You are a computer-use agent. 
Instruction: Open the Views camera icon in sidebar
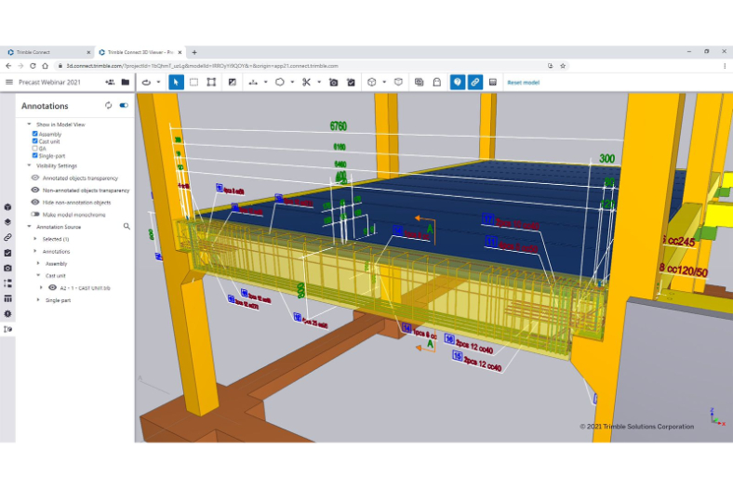tap(8, 268)
